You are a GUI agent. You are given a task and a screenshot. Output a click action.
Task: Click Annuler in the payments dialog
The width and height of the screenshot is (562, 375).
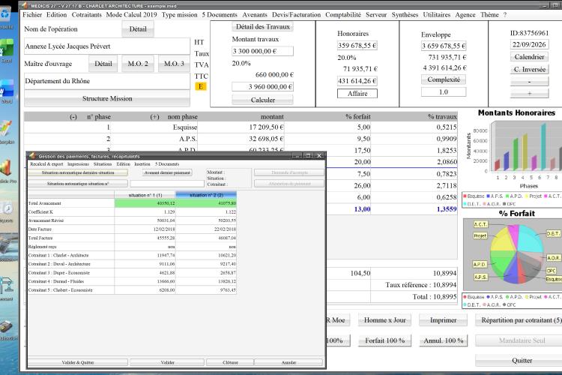tap(288, 362)
